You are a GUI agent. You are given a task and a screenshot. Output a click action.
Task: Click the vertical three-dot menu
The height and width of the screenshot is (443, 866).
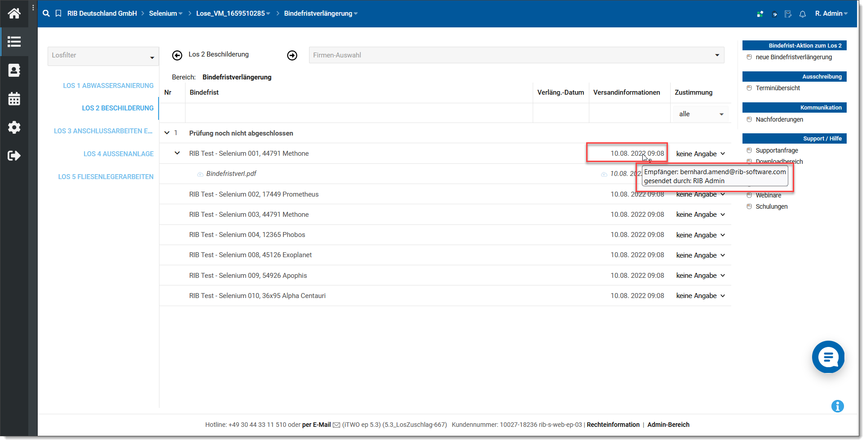[33, 8]
